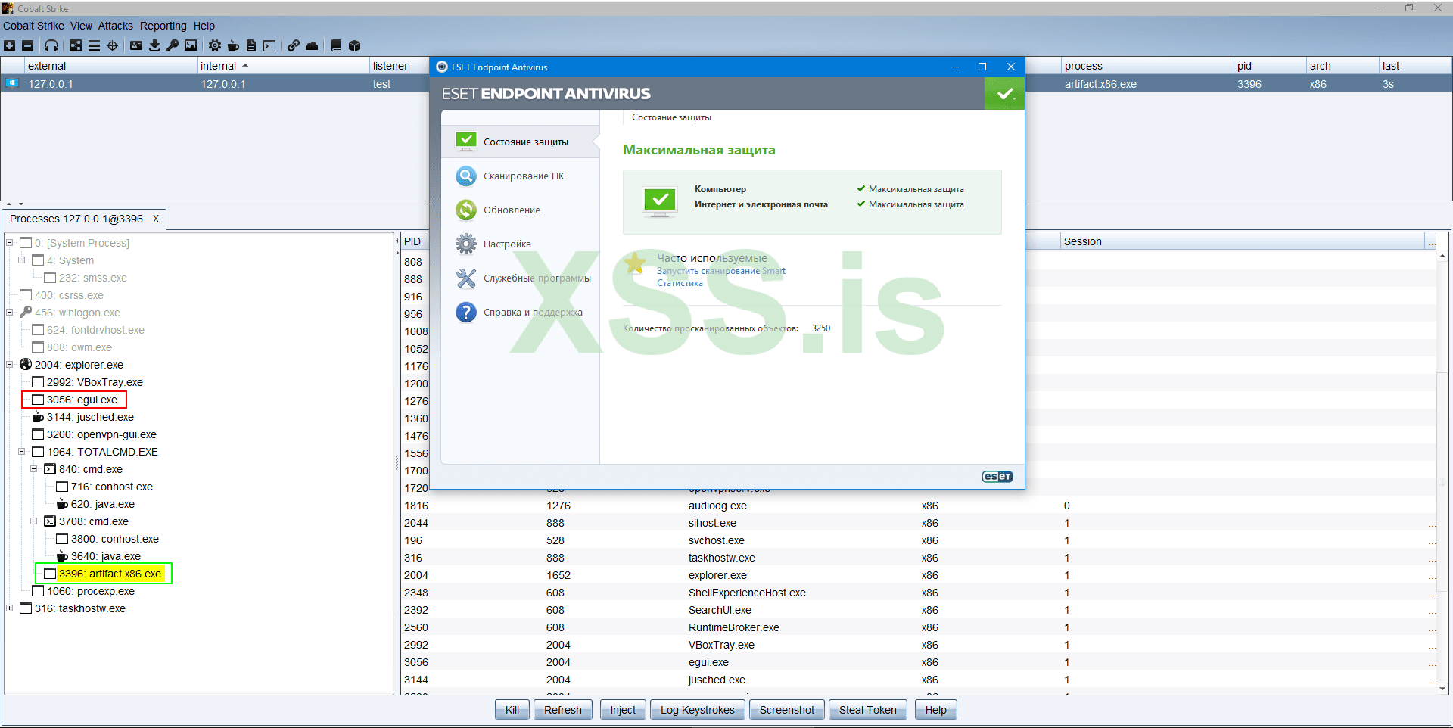This screenshot has height=728, width=1453.
Task: Open the help book toolbar icon
Action: [336, 46]
